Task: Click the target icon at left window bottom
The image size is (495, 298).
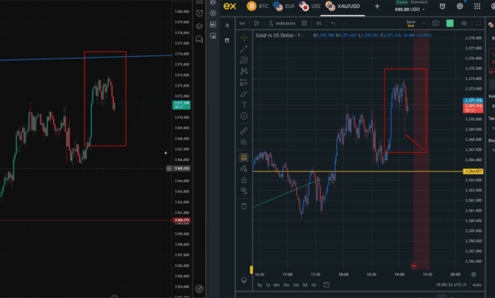Action: [x=200, y=288]
